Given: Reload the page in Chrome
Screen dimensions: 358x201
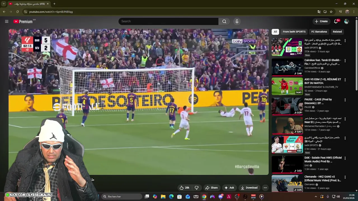Looking at the screenshot, I should pyautogui.click(x=17, y=12).
